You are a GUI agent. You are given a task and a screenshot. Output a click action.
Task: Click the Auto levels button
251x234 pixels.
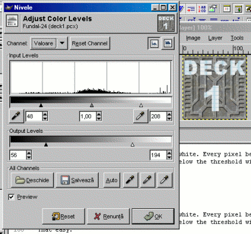(112, 180)
